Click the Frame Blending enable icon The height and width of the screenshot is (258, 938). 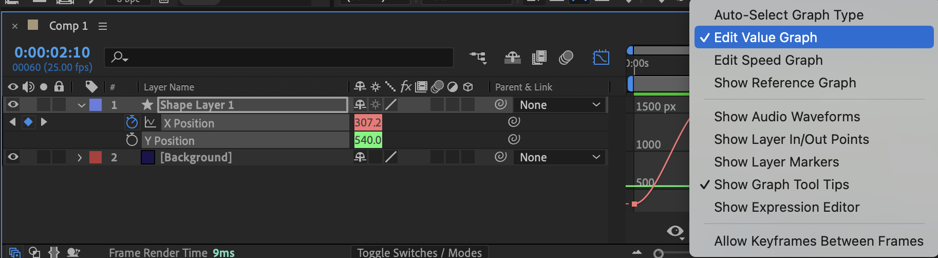tap(539, 57)
